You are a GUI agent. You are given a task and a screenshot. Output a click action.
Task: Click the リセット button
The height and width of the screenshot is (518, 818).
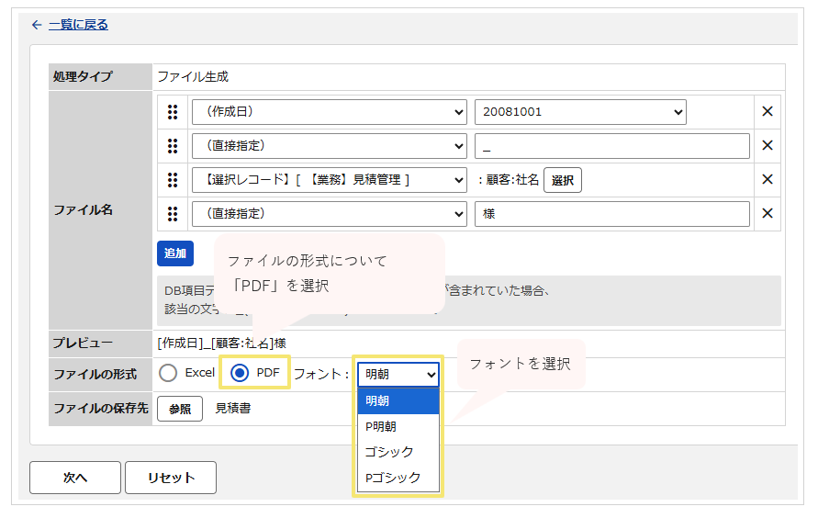[171, 478]
